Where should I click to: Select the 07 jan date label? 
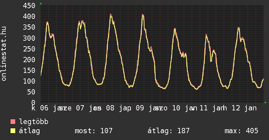(87, 108)
